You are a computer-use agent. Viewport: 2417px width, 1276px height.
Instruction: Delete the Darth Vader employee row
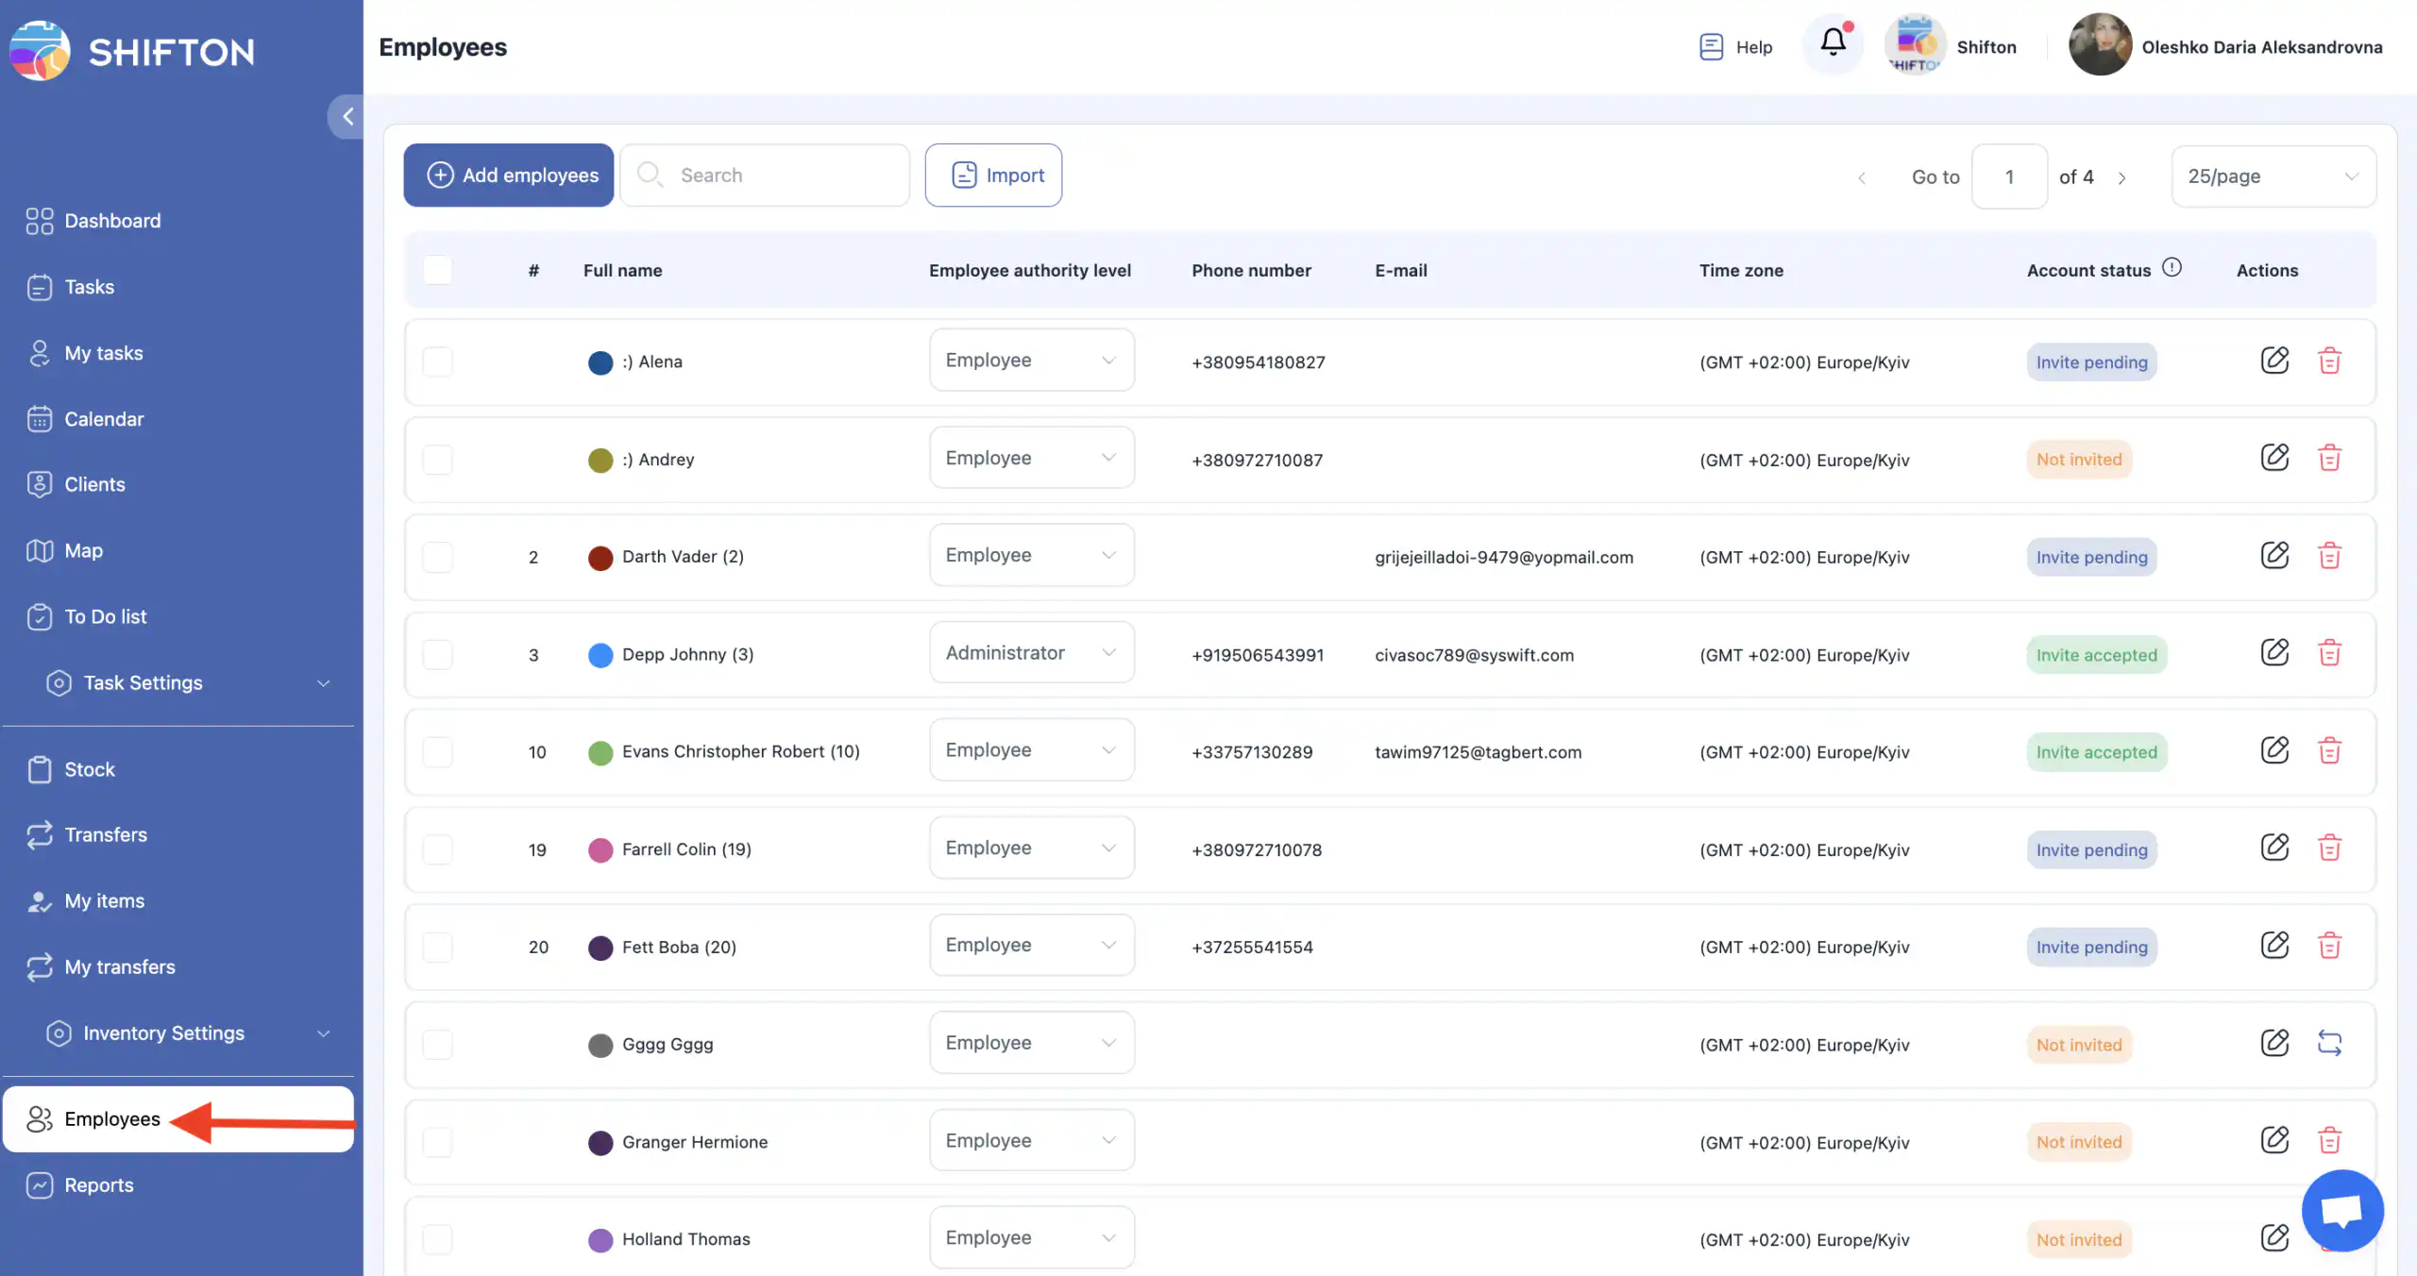click(x=2329, y=555)
